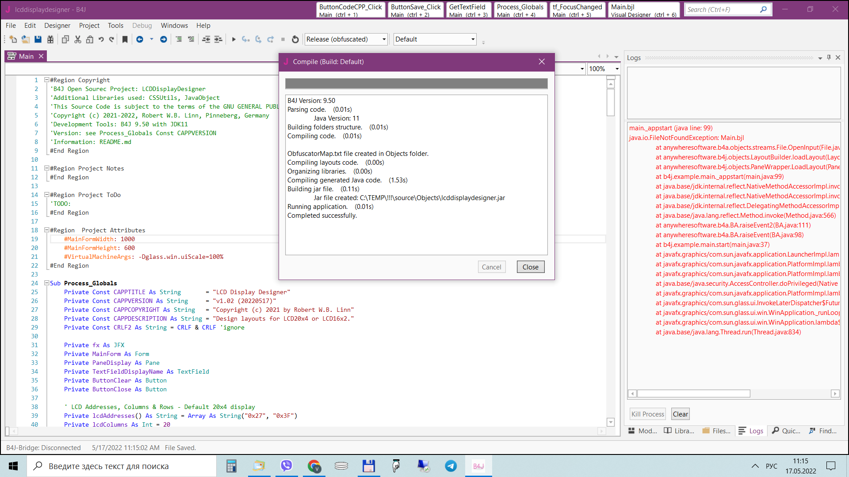Screen dimensions: 849x477
Task: Click the Navigate Backward arrow icon
Action: (x=140, y=39)
